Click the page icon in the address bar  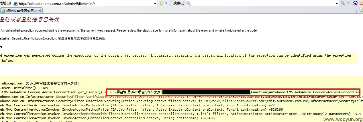point(15,3)
